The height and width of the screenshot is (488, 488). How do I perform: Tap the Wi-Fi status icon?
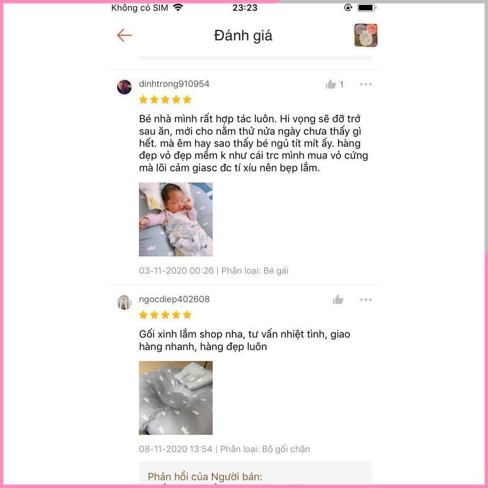(178, 7)
